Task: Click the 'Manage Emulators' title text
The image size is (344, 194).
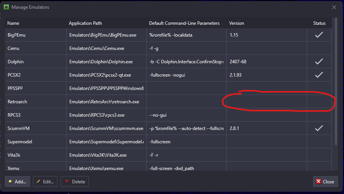Action: (x=30, y=7)
